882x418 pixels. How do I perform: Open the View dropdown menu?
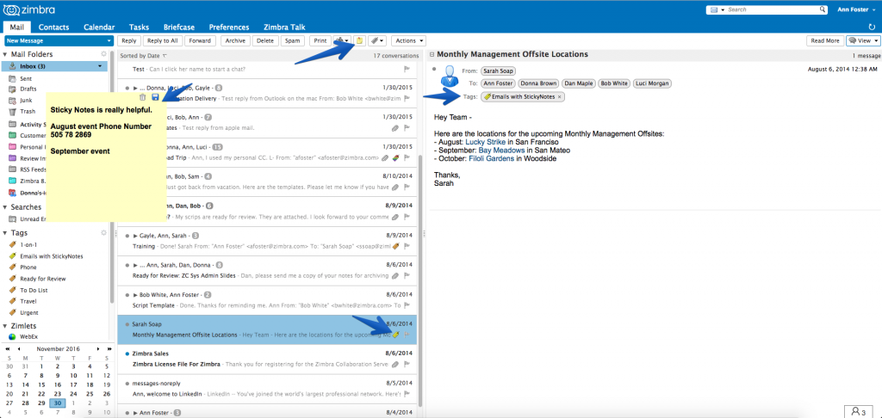pyautogui.click(x=863, y=40)
